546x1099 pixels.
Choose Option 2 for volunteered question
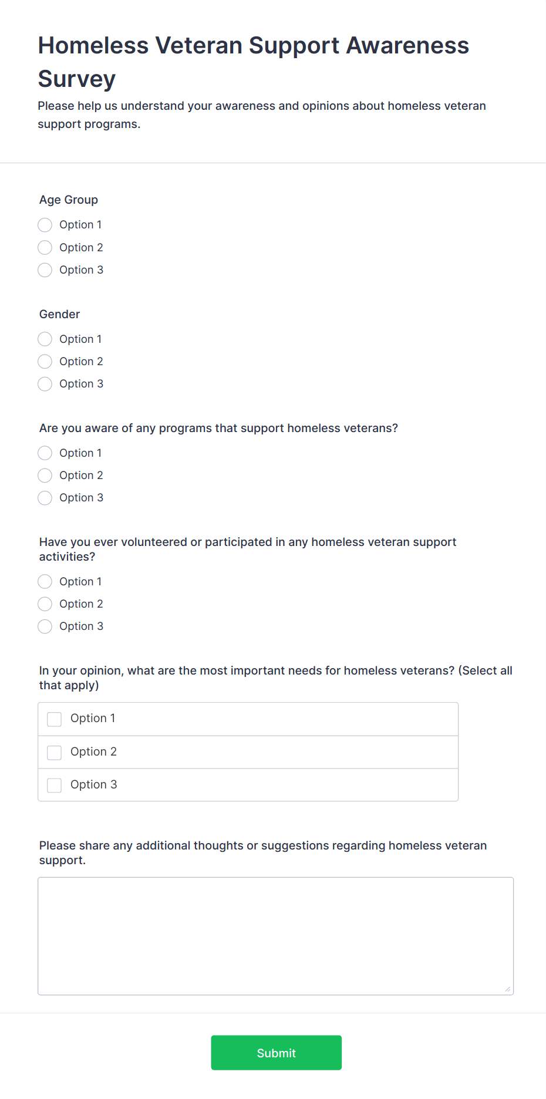[x=45, y=604]
